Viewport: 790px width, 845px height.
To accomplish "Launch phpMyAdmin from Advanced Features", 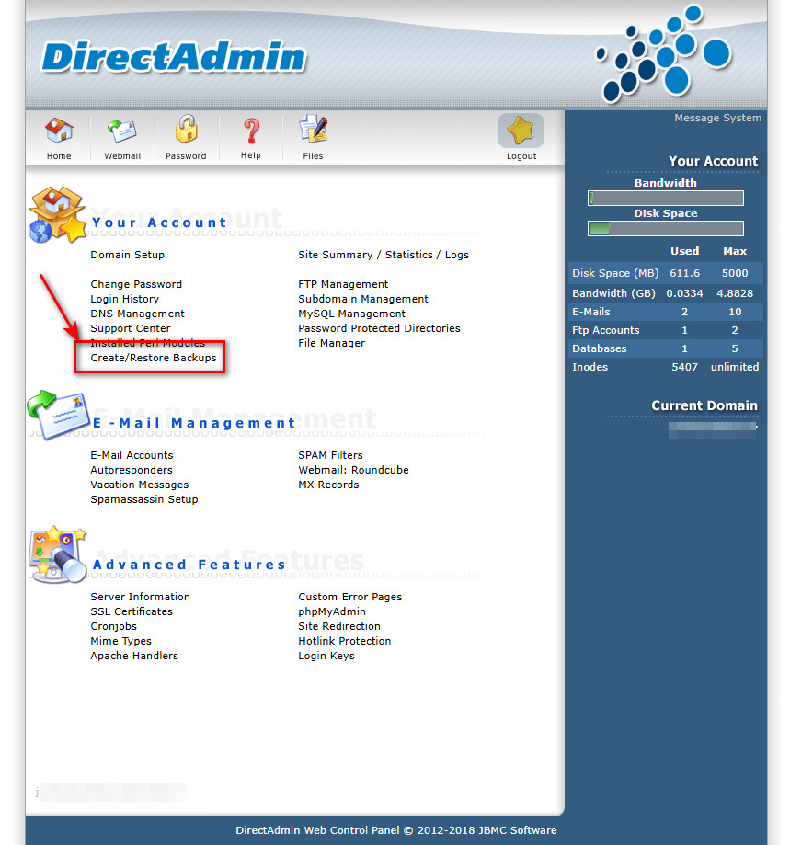I will [332, 611].
